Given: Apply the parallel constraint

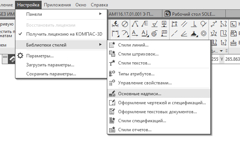Looking at the screenshot, I should click(x=184, y=24).
